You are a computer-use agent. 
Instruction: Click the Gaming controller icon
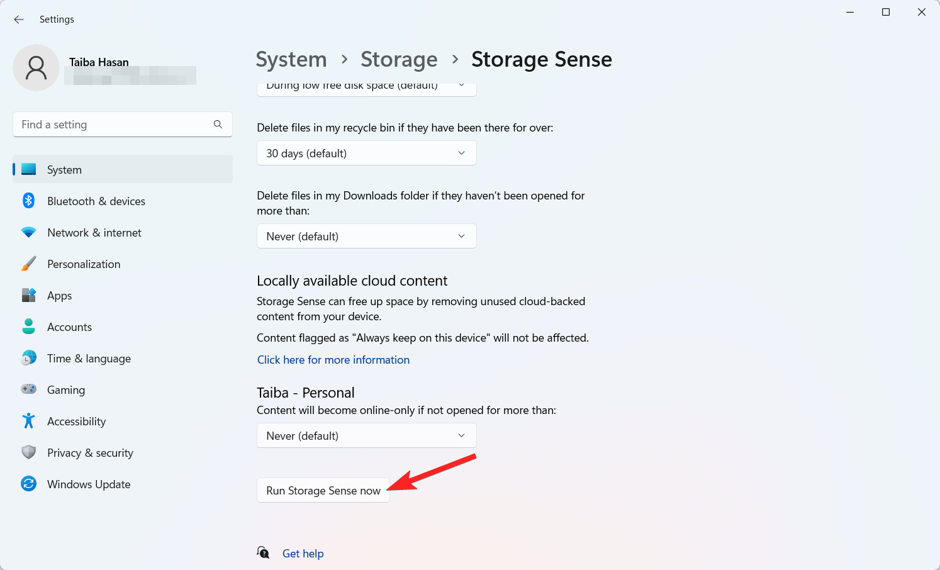[28, 389]
